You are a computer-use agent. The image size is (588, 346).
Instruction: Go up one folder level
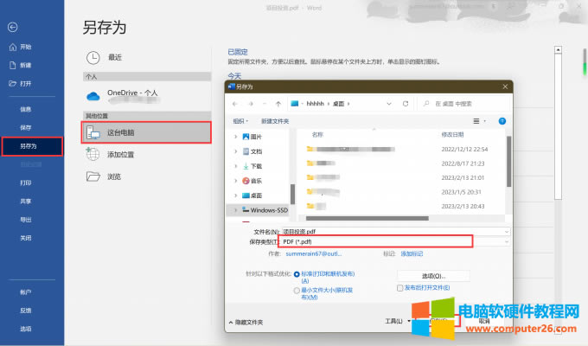click(x=278, y=103)
